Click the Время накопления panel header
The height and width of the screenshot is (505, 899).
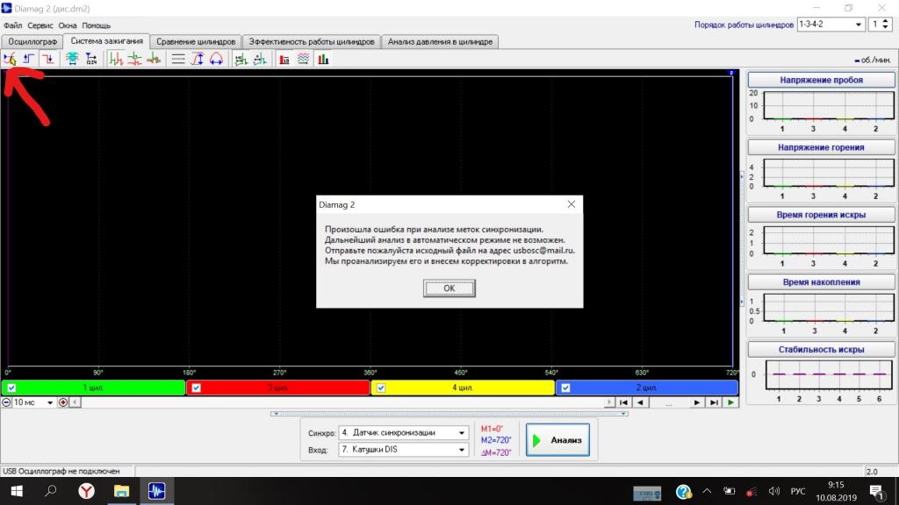tap(821, 282)
